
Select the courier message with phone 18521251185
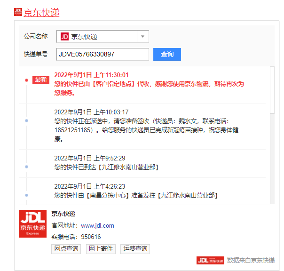point(146,130)
